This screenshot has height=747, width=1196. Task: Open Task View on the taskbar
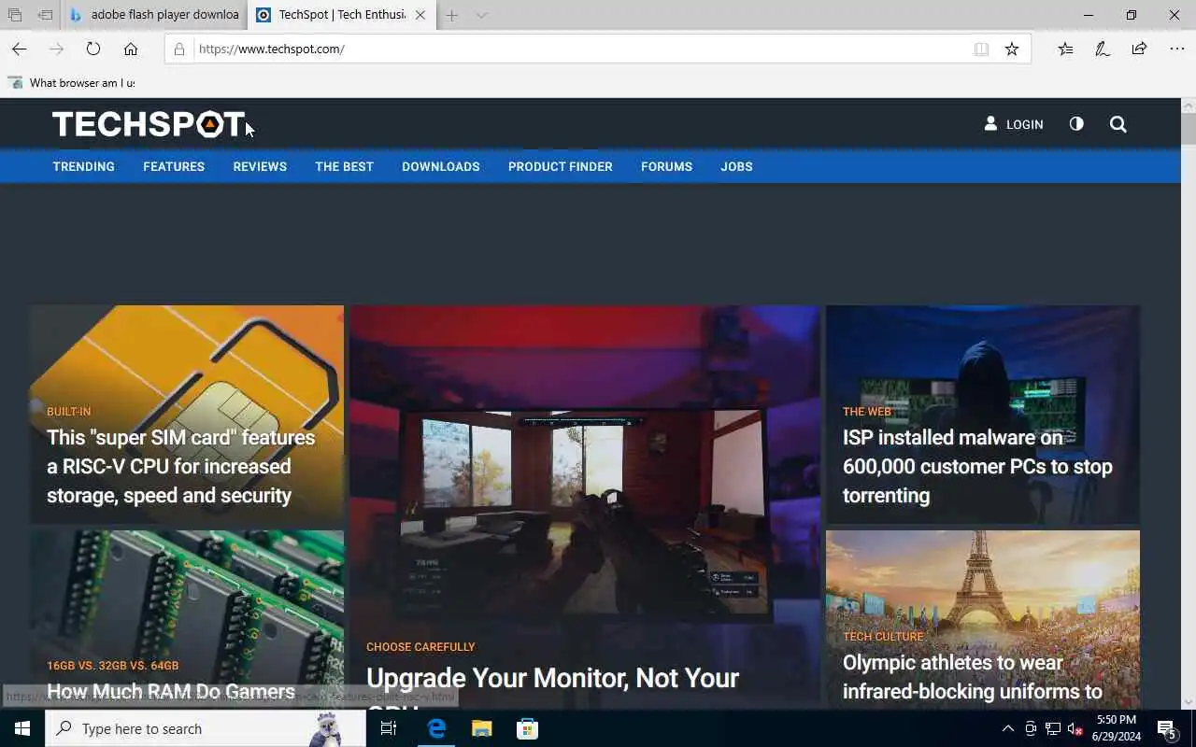pyautogui.click(x=389, y=728)
